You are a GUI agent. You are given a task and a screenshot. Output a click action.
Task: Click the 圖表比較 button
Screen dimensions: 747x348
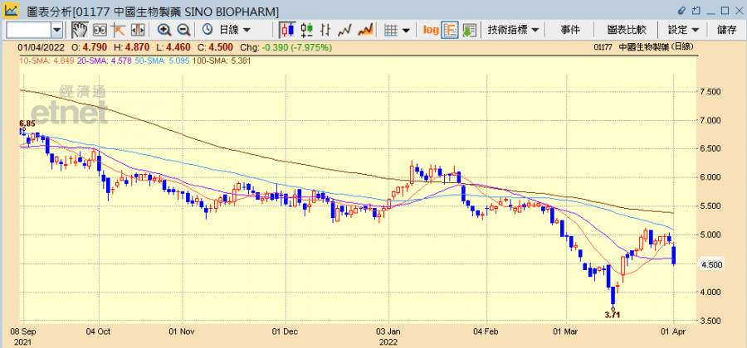[624, 30]
